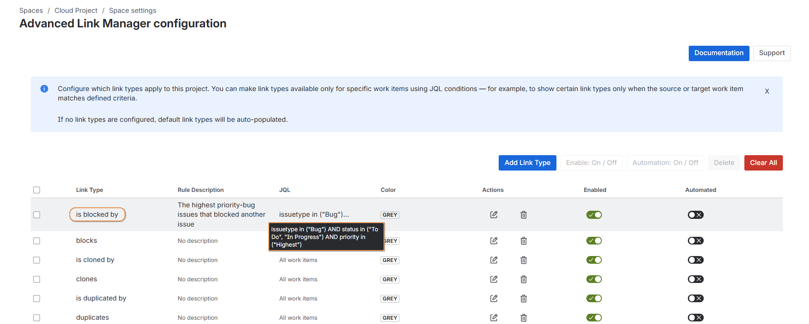809x324 pixels.
Task: Edit the "is duplicated by" link type
Action: coord(494,298)
